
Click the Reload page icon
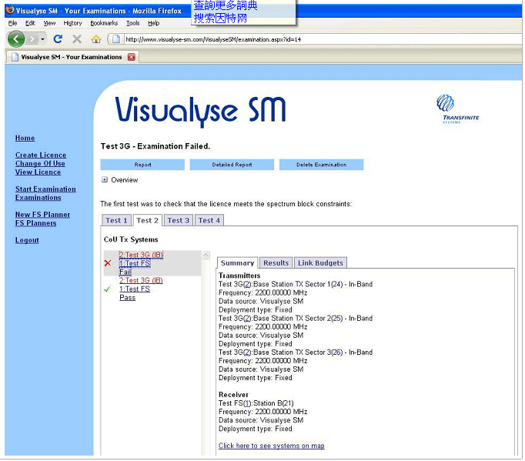tap(58, 38)
